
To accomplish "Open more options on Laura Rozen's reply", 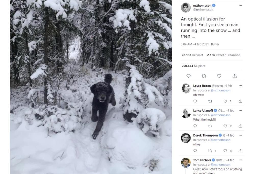I will pos(240,86).
